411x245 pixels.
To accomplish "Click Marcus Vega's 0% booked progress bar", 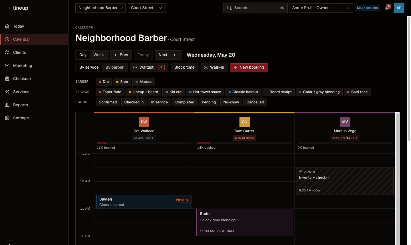I will pos(345,143).
